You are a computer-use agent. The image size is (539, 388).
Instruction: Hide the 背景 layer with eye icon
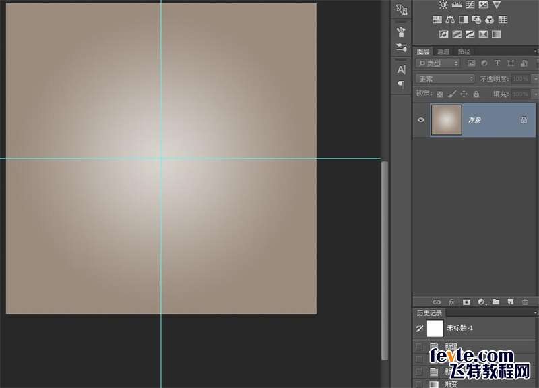[421, 120]
